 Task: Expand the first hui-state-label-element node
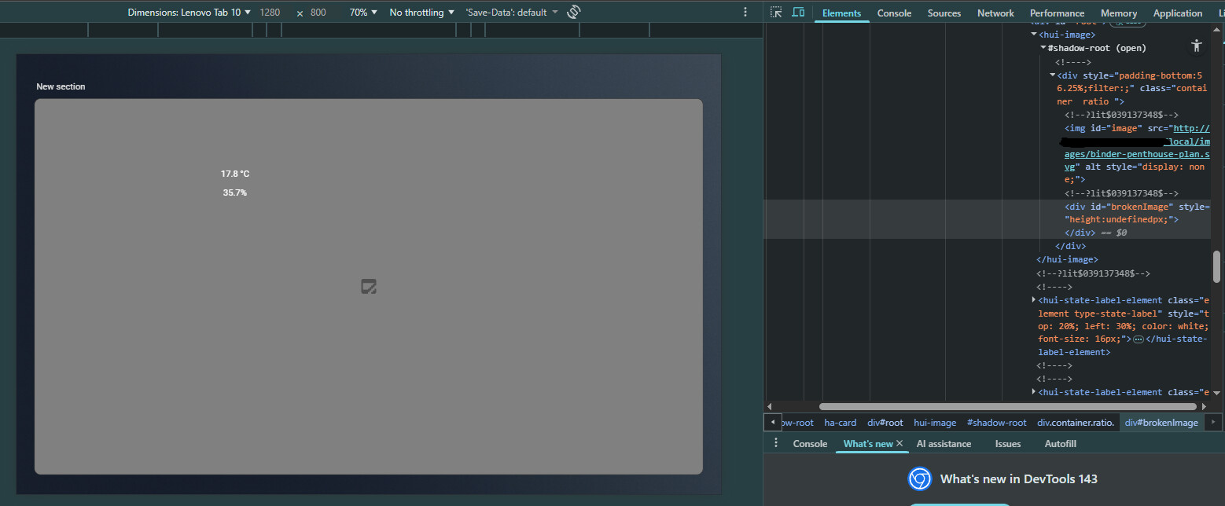(1035, 300)
